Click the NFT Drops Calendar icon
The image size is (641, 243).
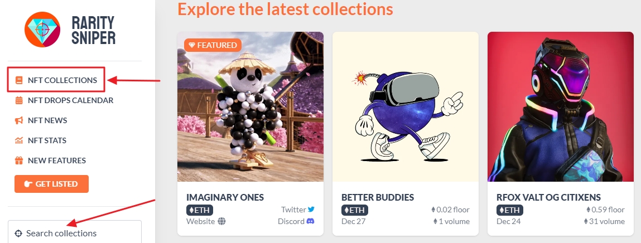[x=19, y=100]
